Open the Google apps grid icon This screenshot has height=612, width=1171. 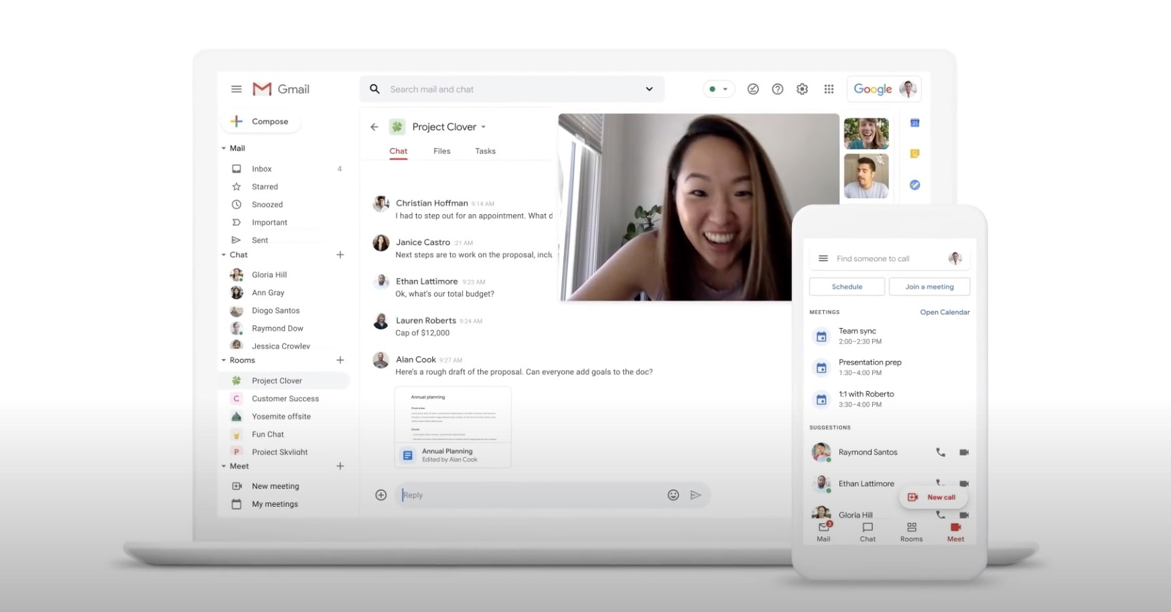click(x=829, y=89)
